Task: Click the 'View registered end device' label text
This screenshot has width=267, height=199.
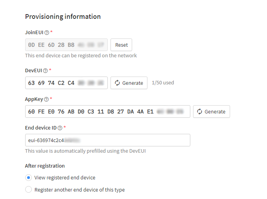Action: click(65, 177)
